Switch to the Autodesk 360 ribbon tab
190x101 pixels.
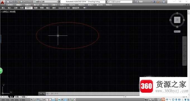click(x=64, y=8)
